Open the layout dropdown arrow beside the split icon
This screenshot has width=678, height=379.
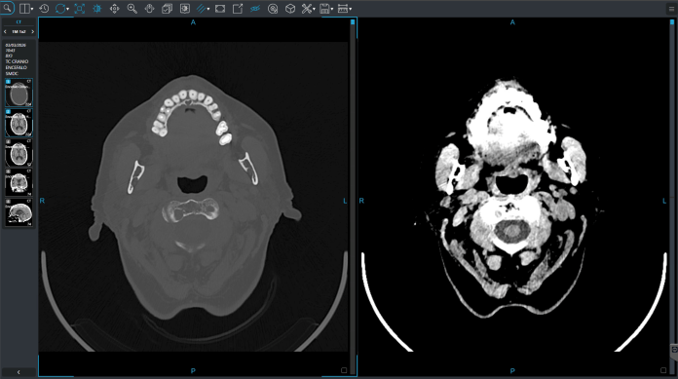pos(32,9)
